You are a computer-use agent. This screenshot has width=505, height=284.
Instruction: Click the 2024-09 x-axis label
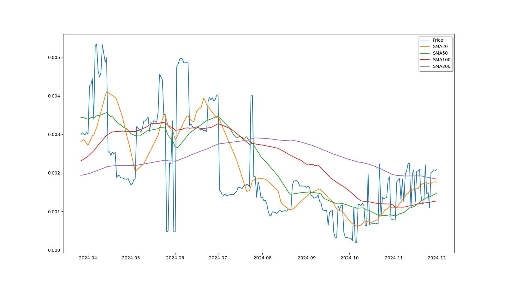point(307,258)
